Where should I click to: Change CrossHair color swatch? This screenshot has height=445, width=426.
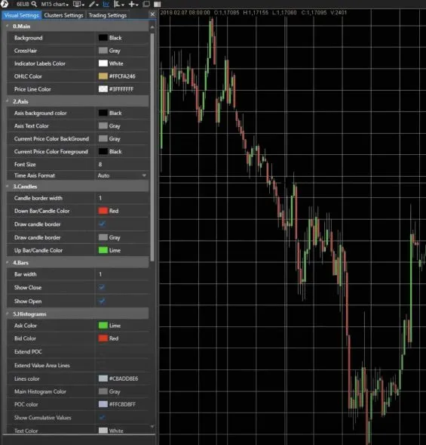pos(103,51)
